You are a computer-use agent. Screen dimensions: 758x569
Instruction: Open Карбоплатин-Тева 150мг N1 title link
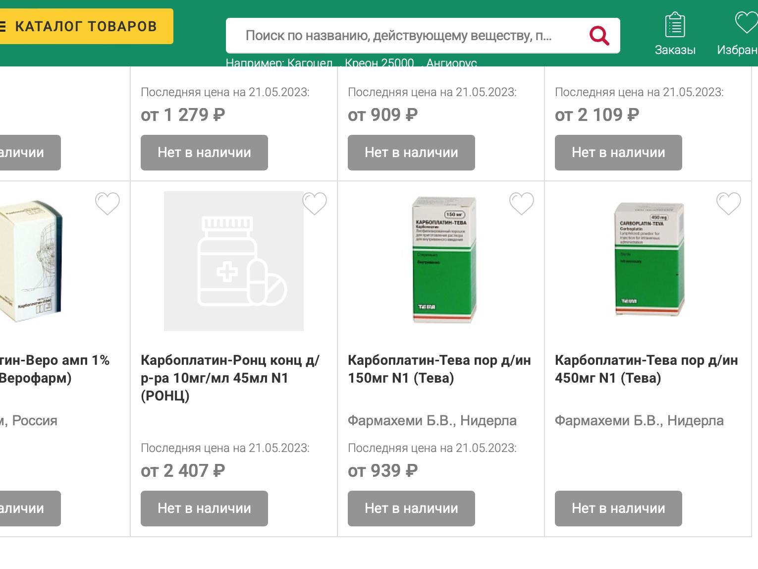click(x=439, y=369)
